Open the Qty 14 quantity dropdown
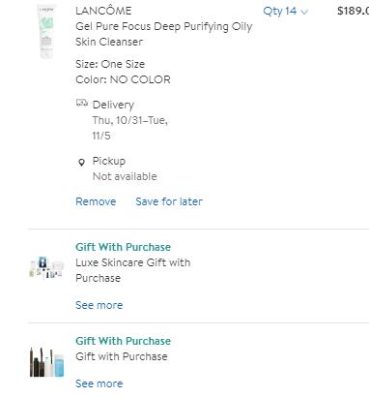This screenshot has height=398, width=369. (285, 12)
